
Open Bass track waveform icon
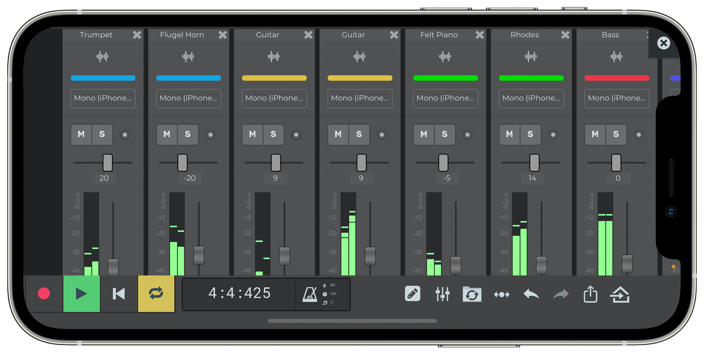[616, 56]
